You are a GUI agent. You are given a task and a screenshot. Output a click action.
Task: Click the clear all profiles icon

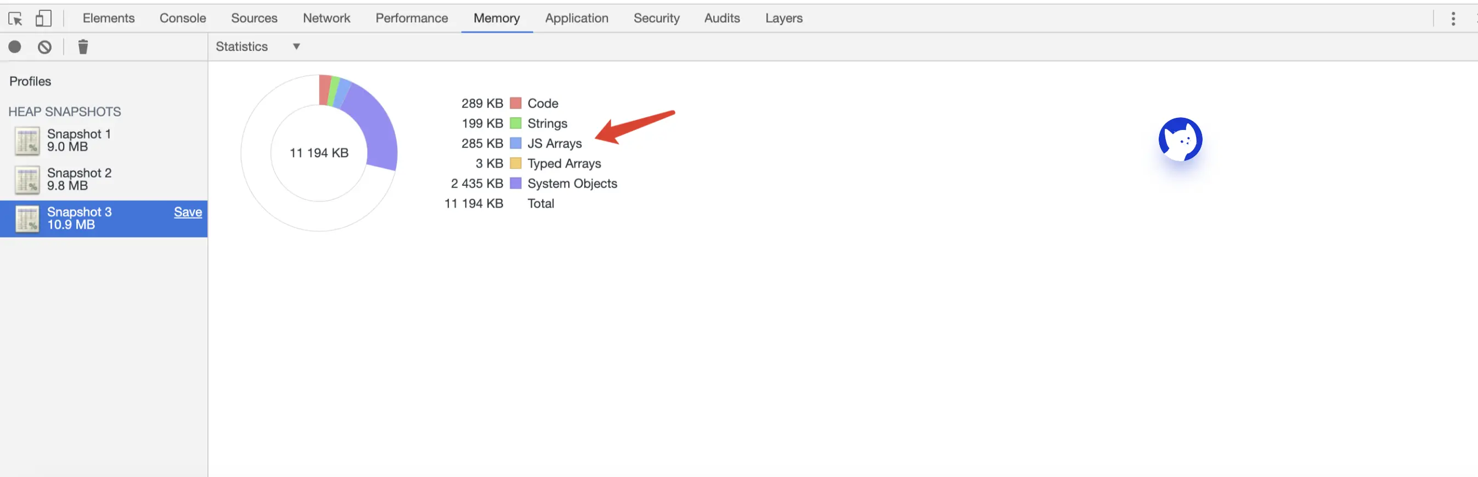click(45, 47)
